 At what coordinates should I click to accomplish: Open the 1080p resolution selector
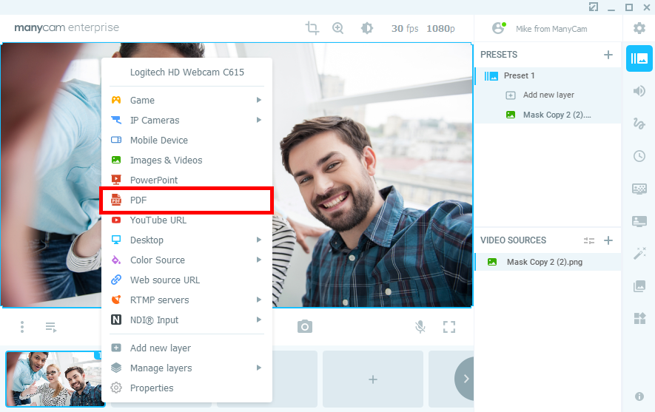coord(440,28)
